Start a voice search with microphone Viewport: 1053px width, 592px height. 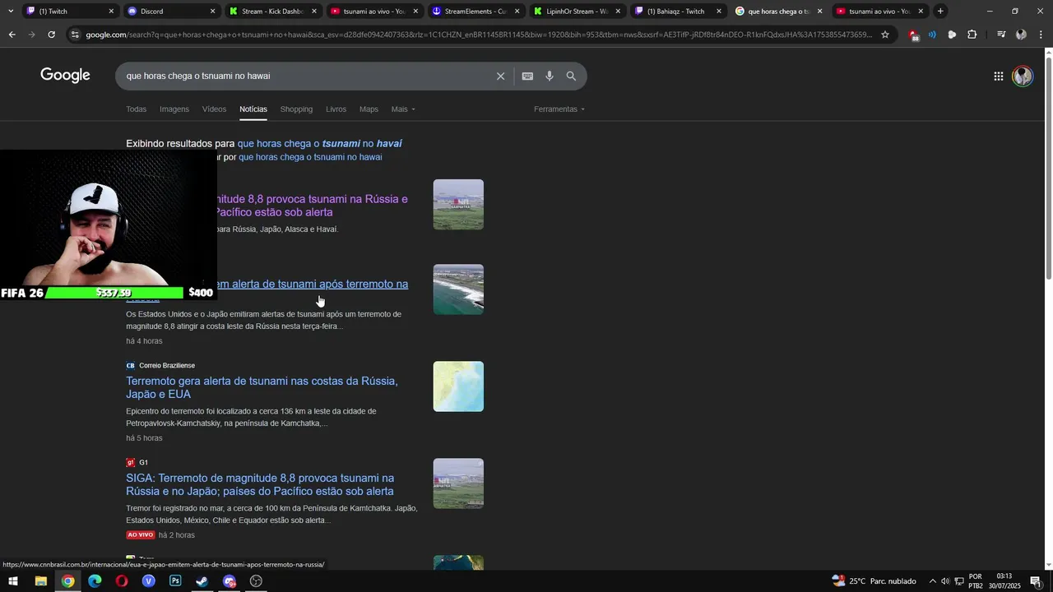550,76
